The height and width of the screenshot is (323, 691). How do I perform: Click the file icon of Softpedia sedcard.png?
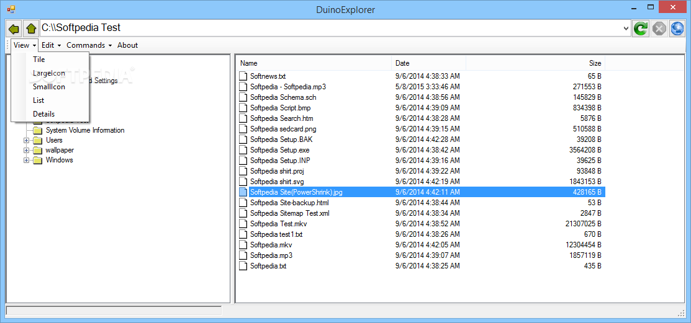pos(243,129)
